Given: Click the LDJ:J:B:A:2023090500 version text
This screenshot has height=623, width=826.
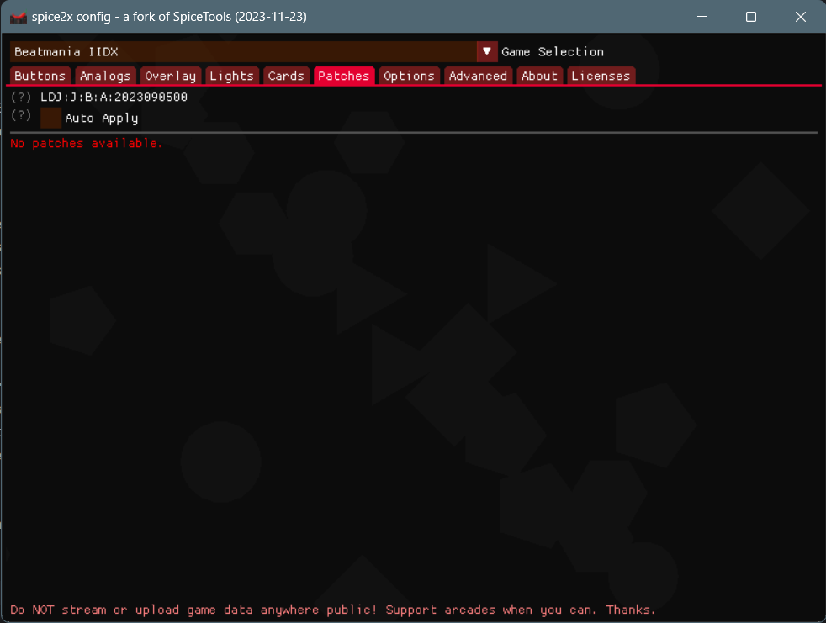Looking at the screenshot, I should [114, 97].
